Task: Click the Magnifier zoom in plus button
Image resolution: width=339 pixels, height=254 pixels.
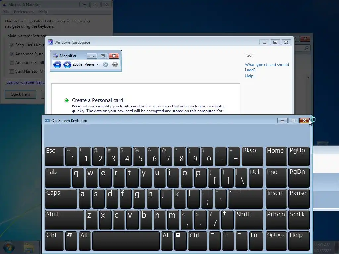Action: (67, 64)
